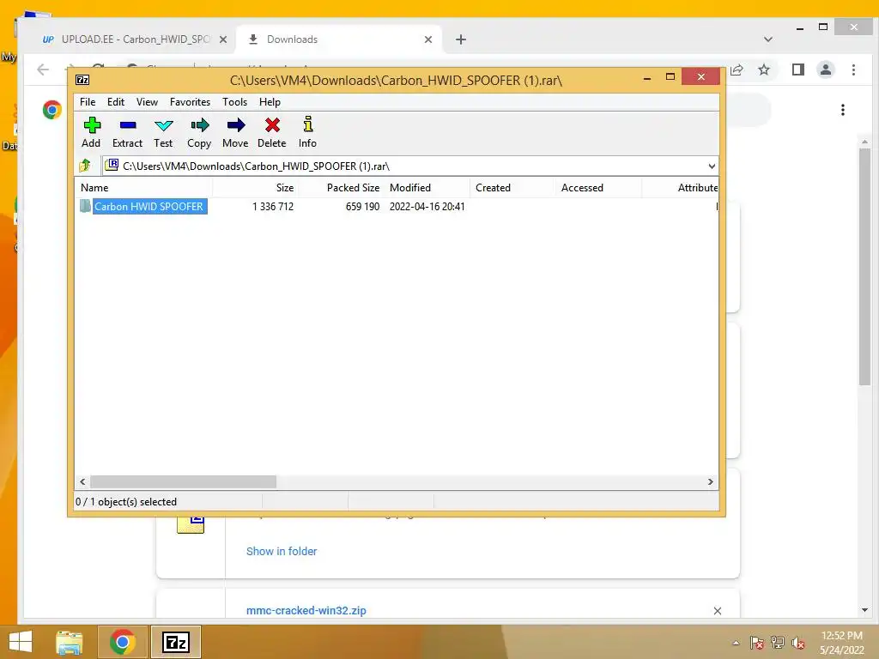Bookmark this page with the star icon
The image size is (879, 659).
pyautogui.click(x=763, y=70)
